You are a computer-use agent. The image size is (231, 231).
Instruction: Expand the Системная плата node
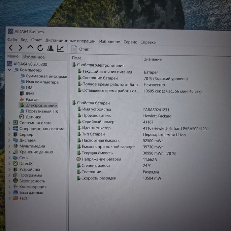click(x=9, y=123)
